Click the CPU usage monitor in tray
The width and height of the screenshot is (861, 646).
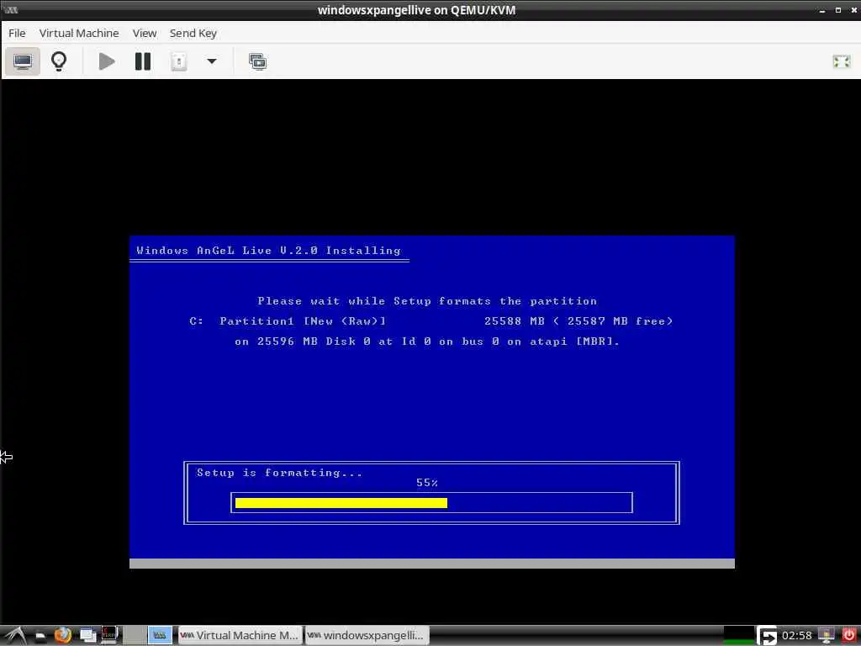click(738, 636)
